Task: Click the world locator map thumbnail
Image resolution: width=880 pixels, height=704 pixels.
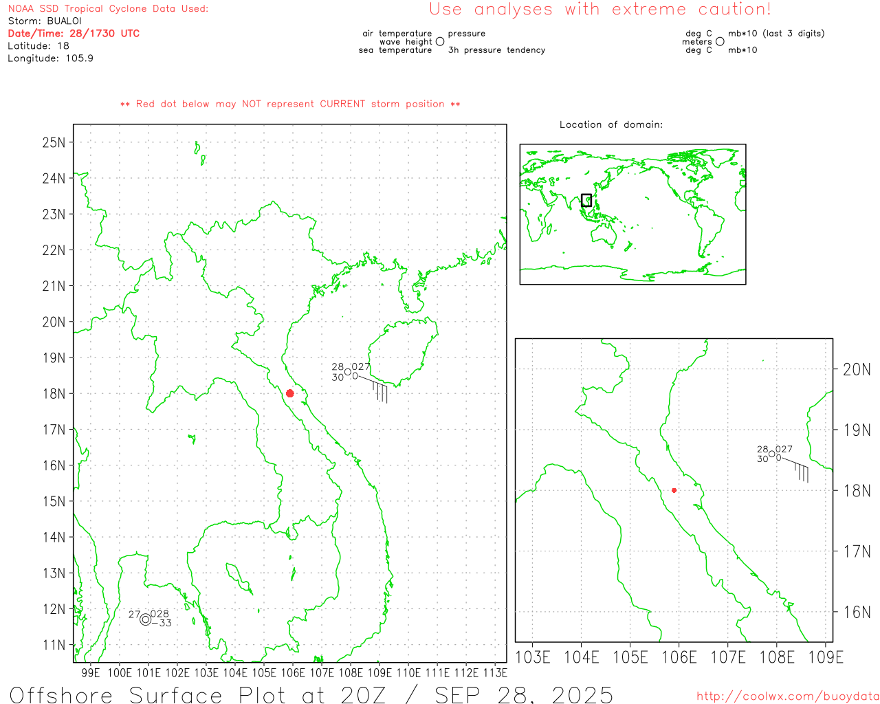Action: 632,214
